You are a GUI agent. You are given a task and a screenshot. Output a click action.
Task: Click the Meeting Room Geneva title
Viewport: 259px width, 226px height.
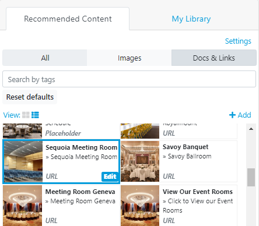click(x=80, y=192)
